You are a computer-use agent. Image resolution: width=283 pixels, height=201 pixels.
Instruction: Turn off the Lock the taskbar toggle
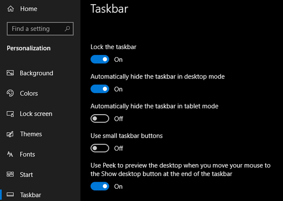click(100, 59)
